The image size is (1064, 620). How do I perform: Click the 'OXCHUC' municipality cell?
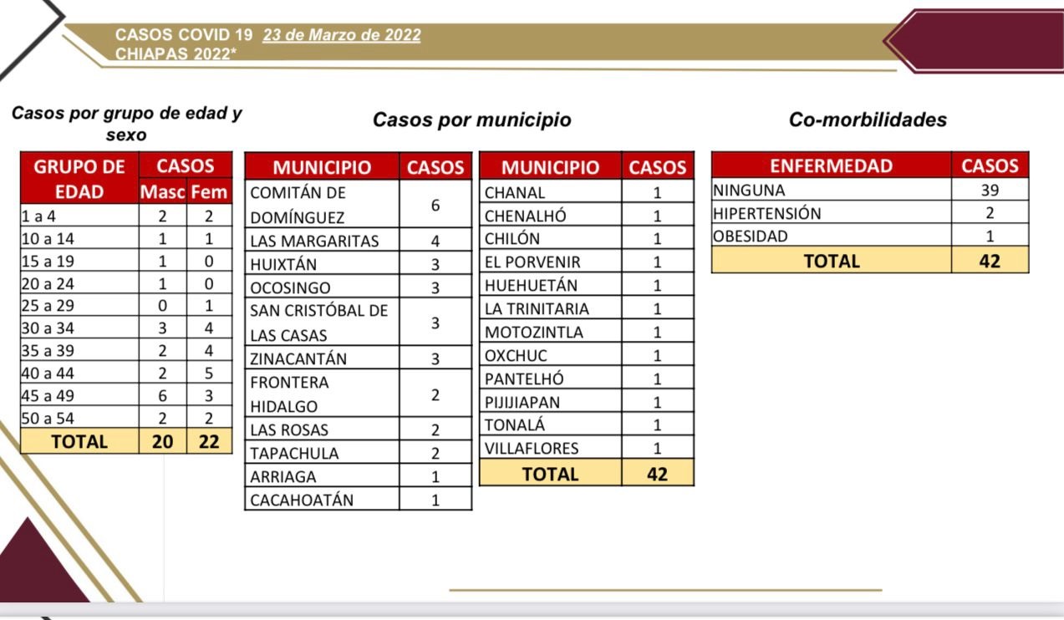coord(551,355)
